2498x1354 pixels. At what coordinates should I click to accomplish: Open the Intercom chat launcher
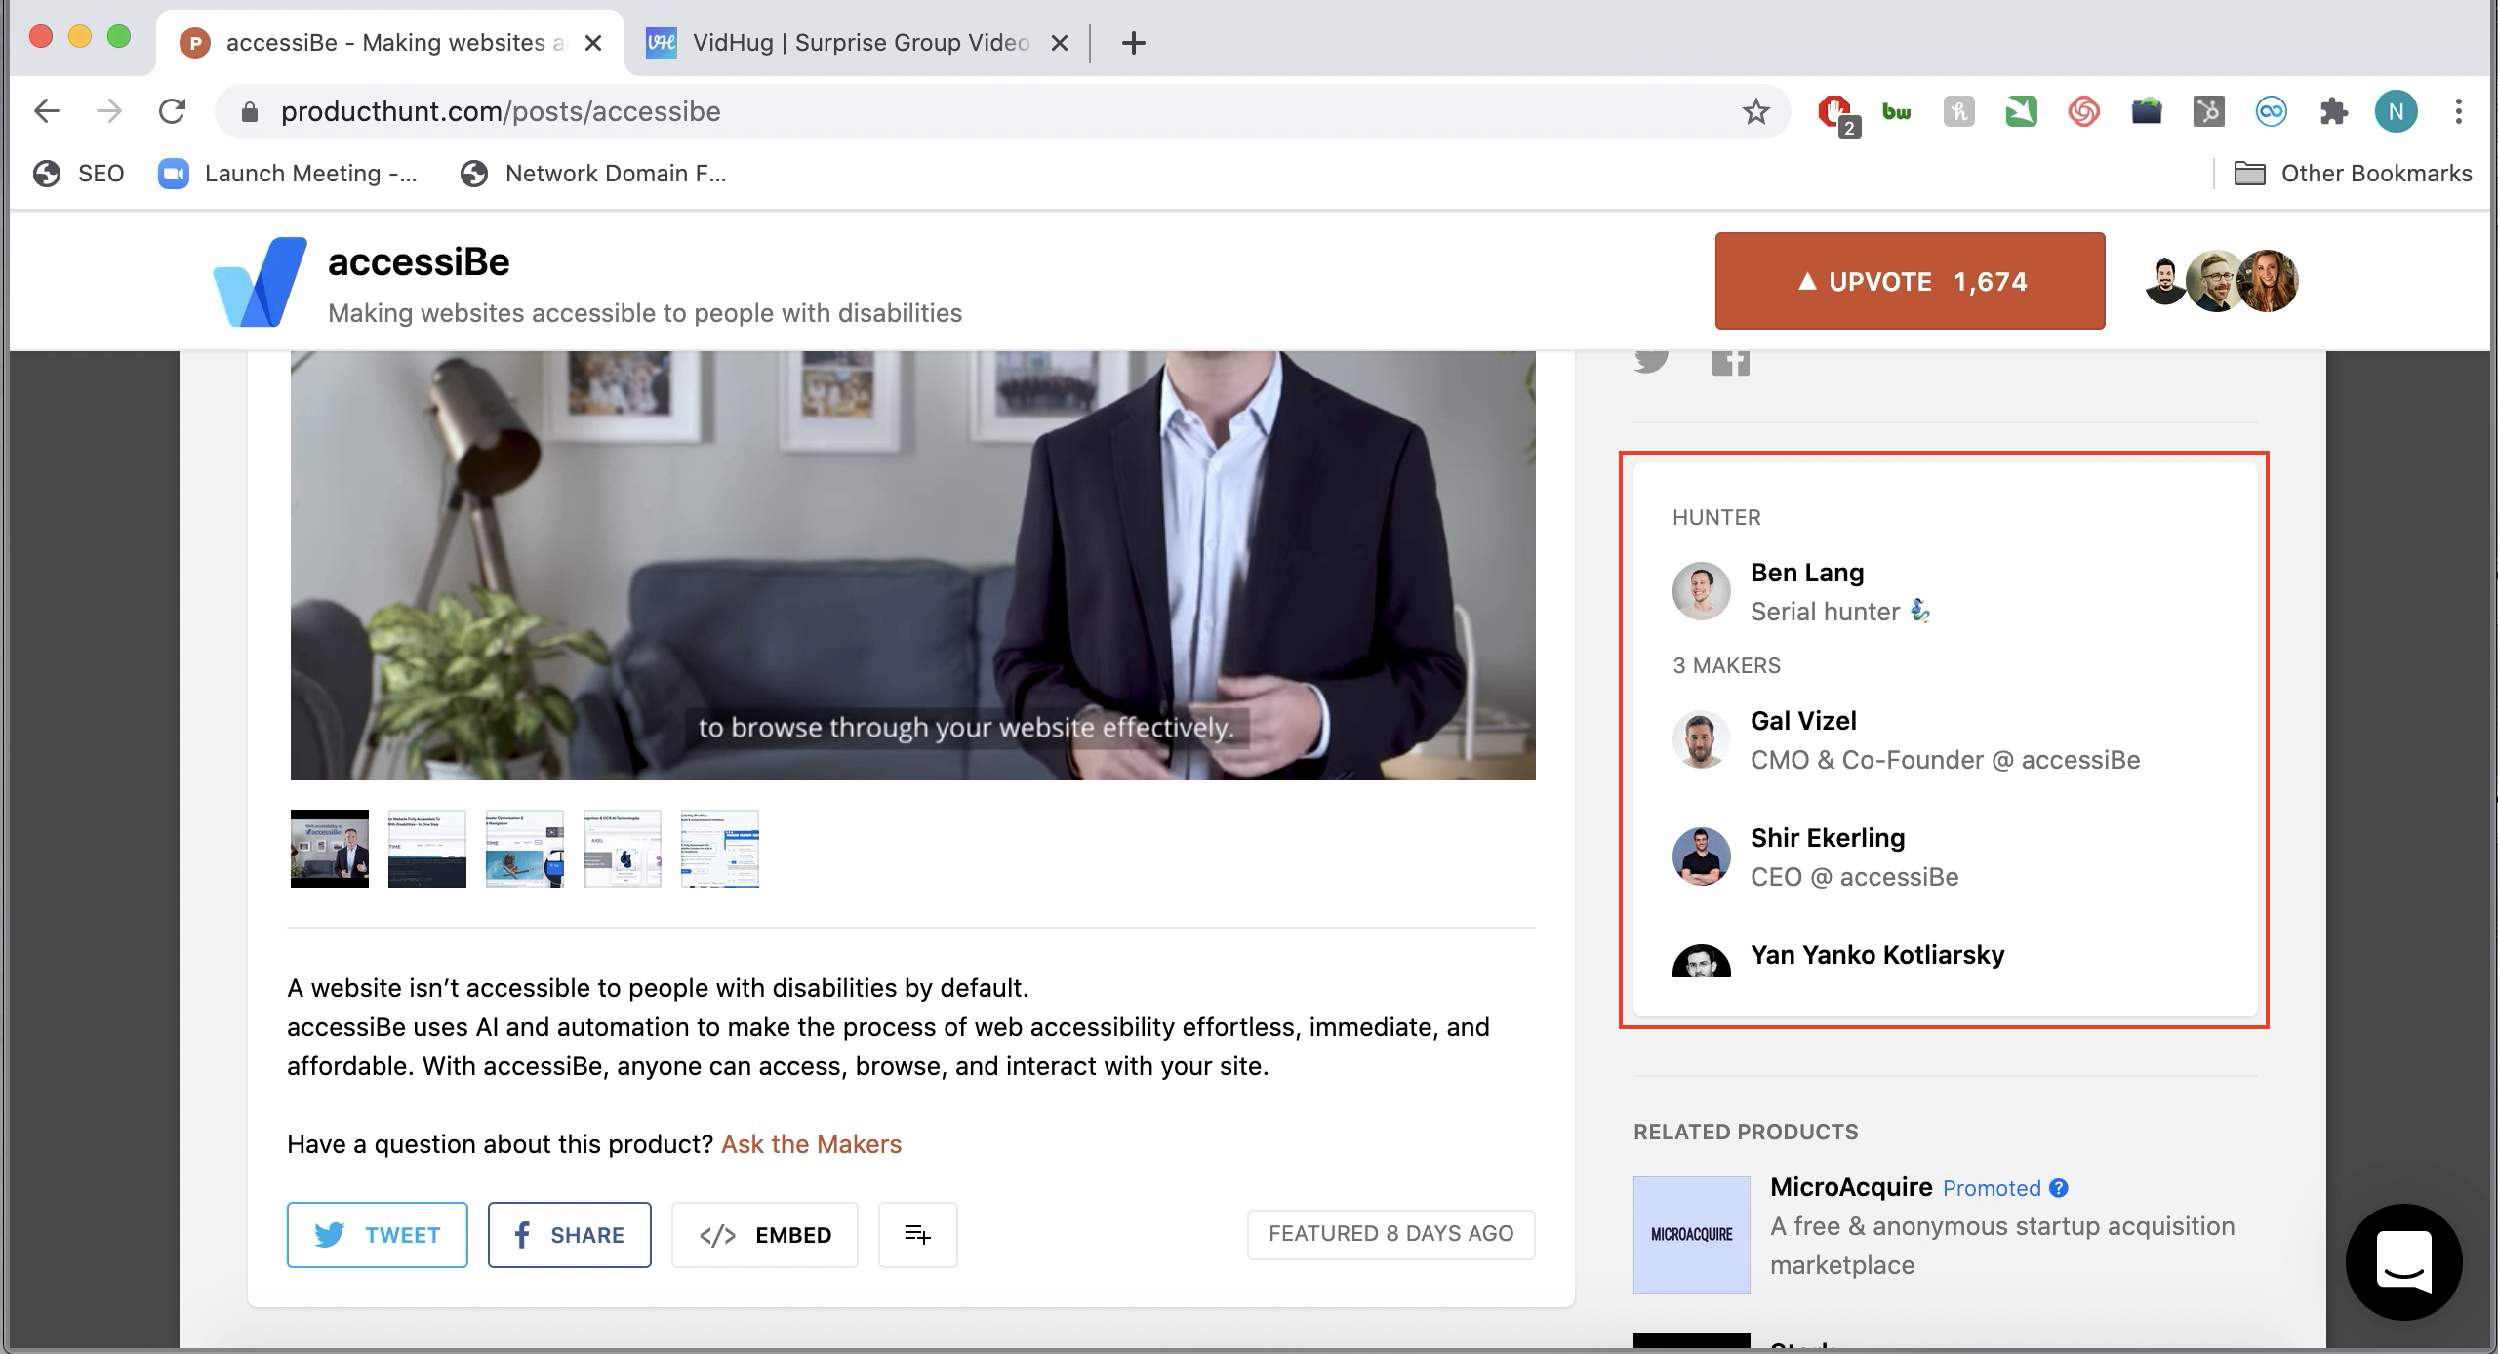2403,1261
